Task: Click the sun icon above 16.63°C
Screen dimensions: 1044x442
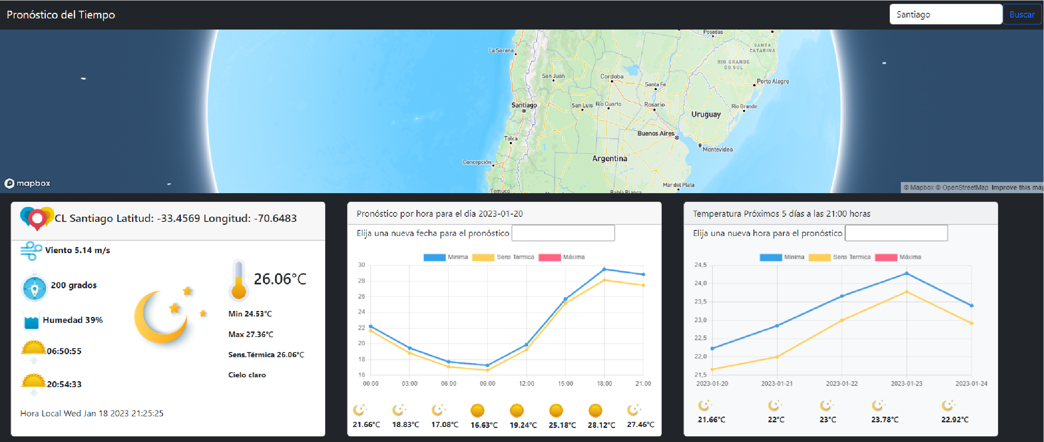Action: [477, 410]
